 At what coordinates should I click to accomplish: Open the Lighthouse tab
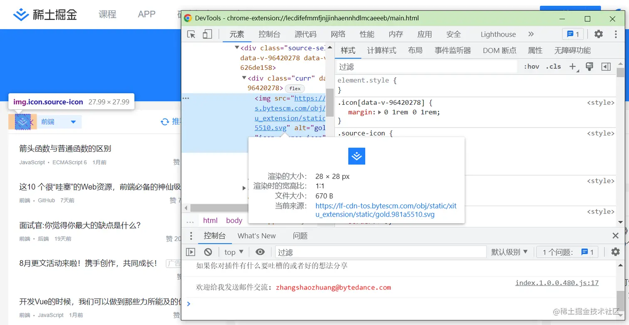498,34
